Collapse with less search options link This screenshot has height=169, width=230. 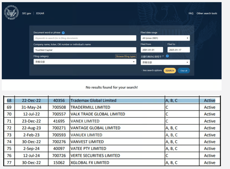tap(152, 70)
